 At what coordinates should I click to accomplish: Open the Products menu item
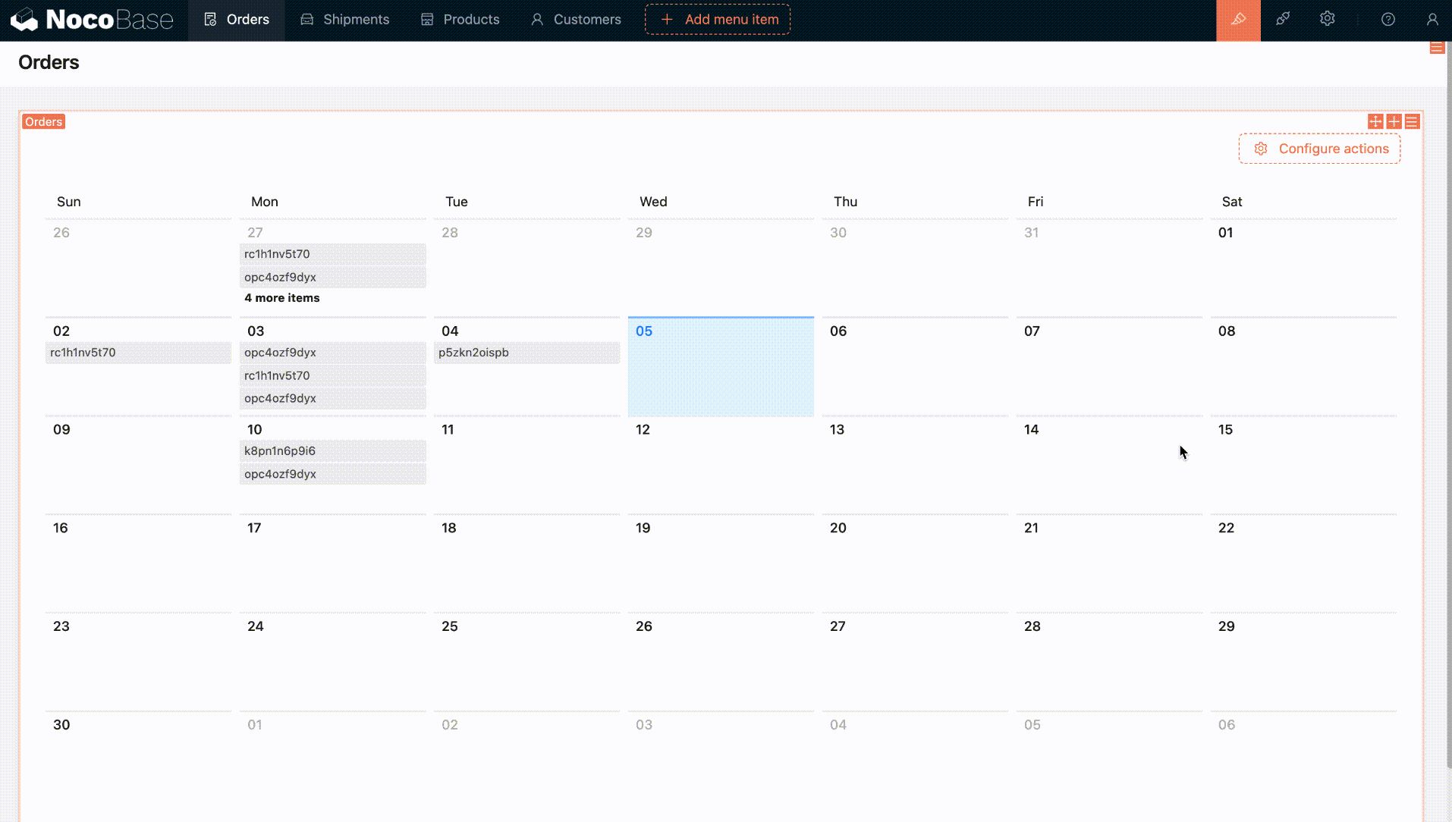pyautogui.click(x=460, y=20)
